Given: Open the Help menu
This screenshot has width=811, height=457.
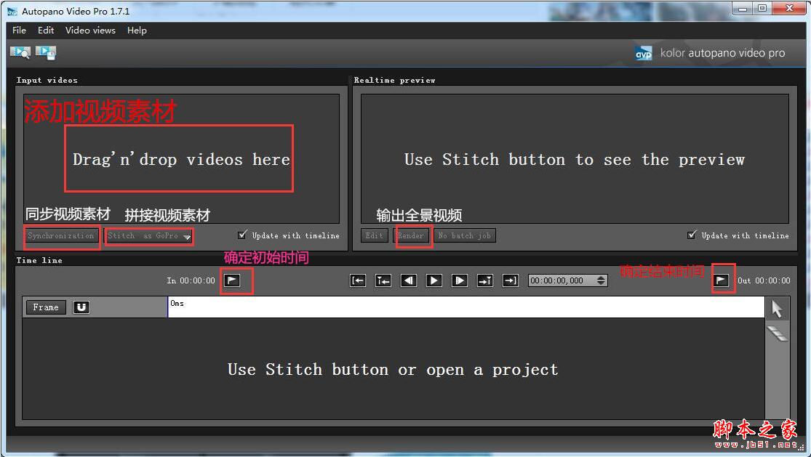Looking at the screenshot, I should pos(137,31).
